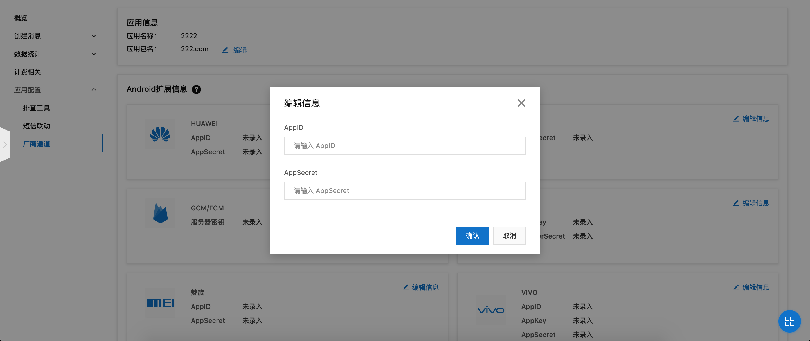Click the 确认 button
The image size is (810, 341).
pyautogui.click(x=472, y=235)
